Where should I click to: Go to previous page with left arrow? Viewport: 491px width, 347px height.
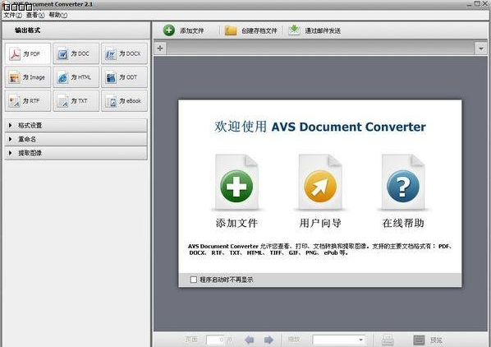(250, 340)
